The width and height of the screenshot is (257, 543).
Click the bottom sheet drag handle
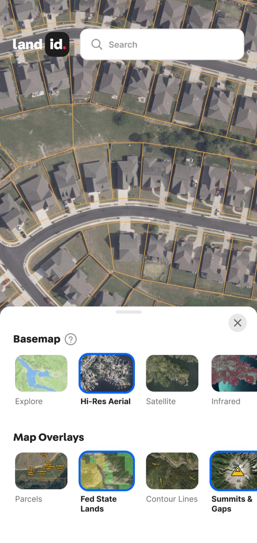(128, 312)
